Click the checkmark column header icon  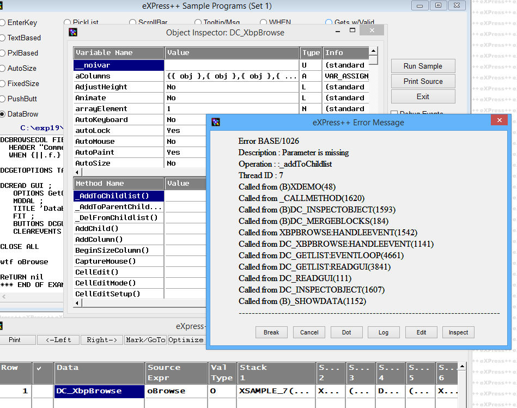[x=38, y=368]
